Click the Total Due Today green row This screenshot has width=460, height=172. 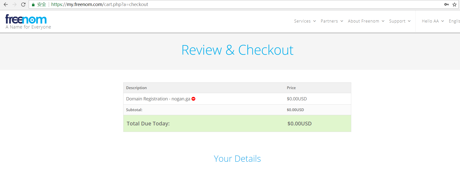(237, 123)
